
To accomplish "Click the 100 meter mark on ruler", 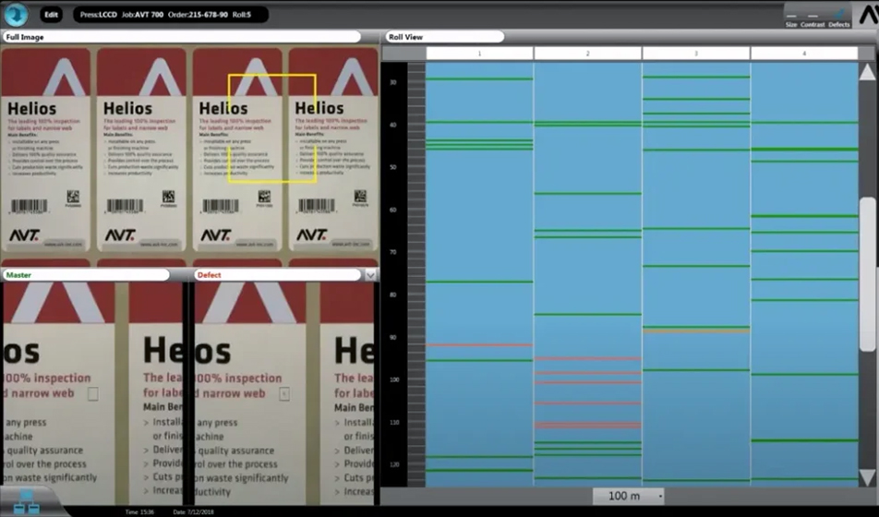I will (394, 379).
